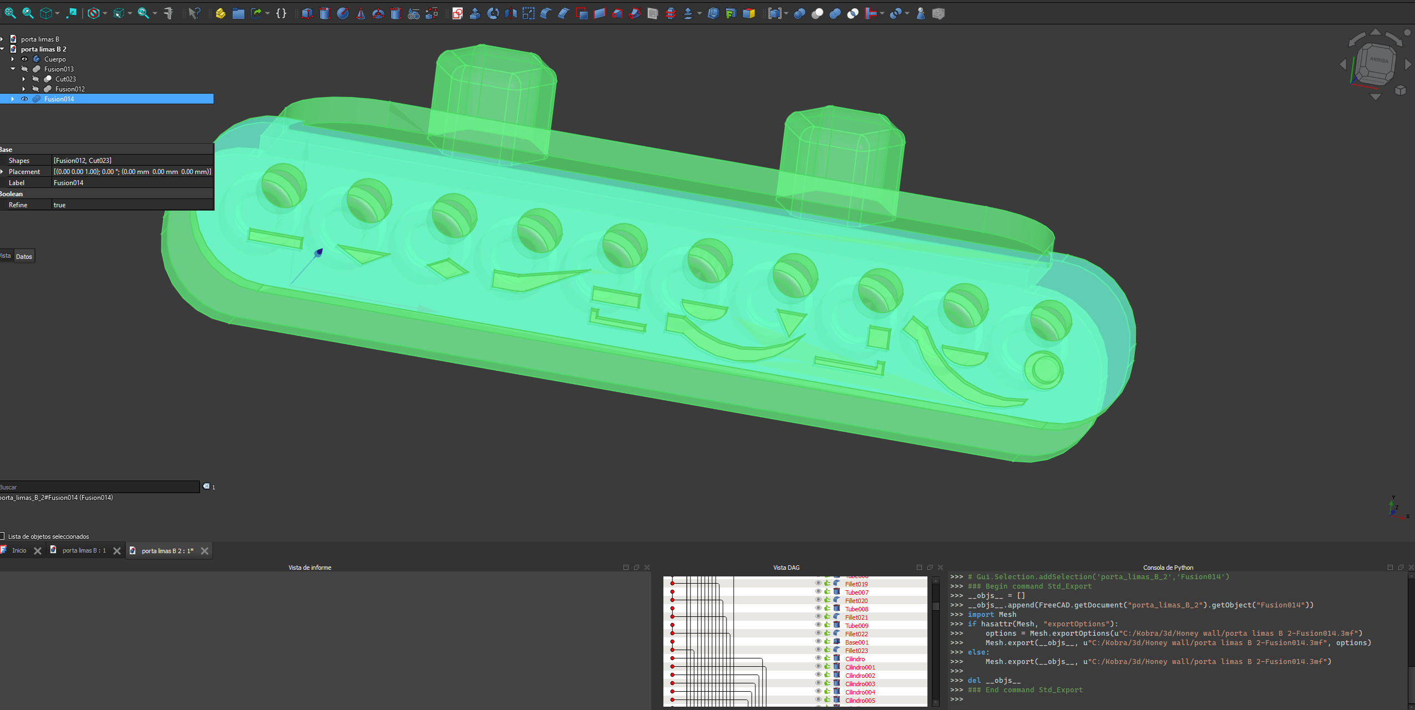Hide Cuerpo using its eye icon
1415x710 pixels.
coord(24,59)
